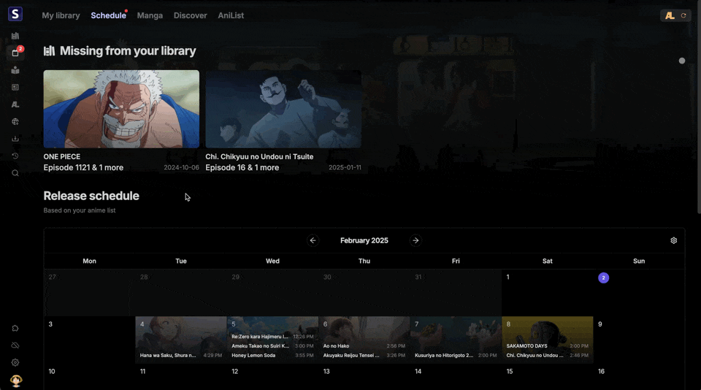
Task: Click the Seanime S logo
Action: point(15,15)
